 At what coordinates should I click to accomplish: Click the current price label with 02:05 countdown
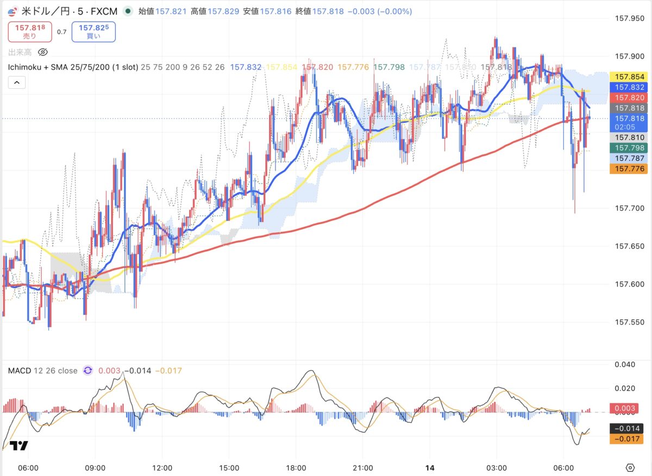[629, 122]
